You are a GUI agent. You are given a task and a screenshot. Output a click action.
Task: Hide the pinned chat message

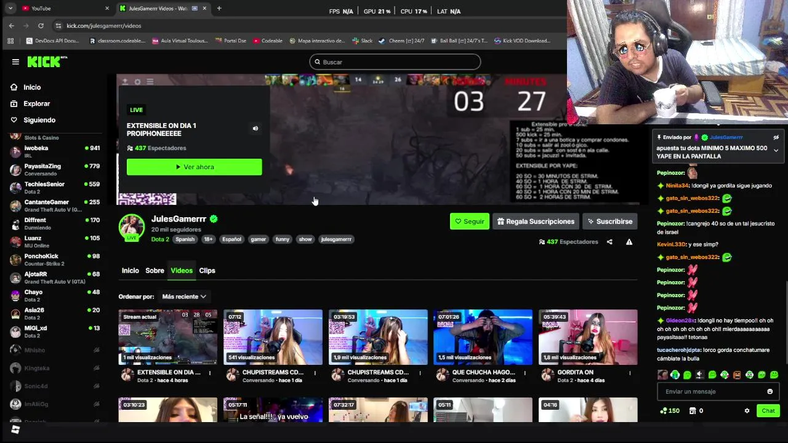tap(776, 138)
